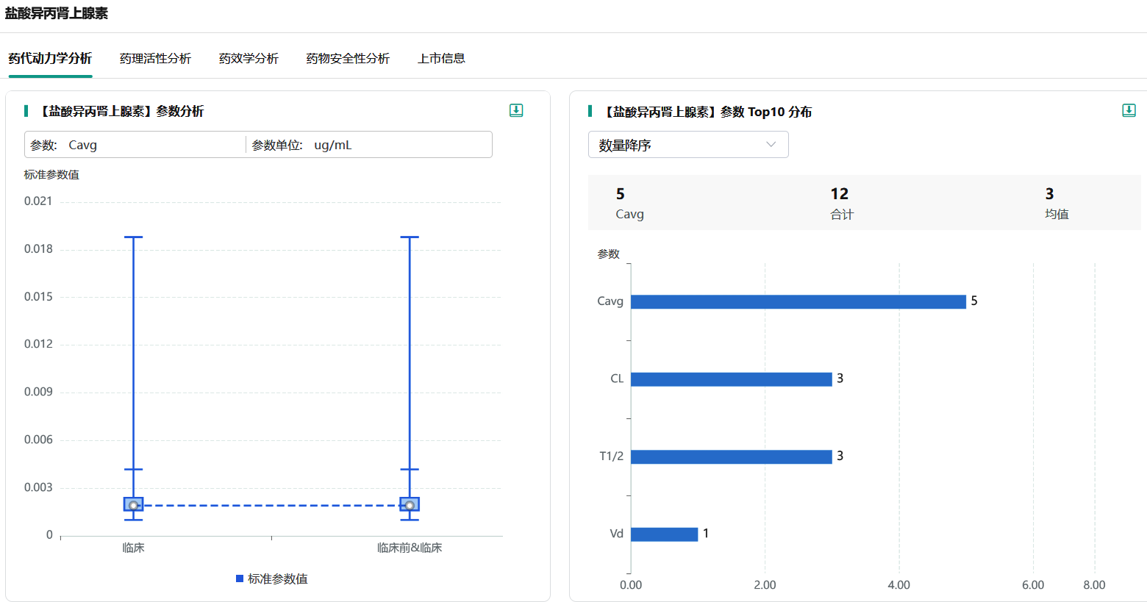
Task: Click the 参数单位 ug/mL field
Action: coord(368,145)
